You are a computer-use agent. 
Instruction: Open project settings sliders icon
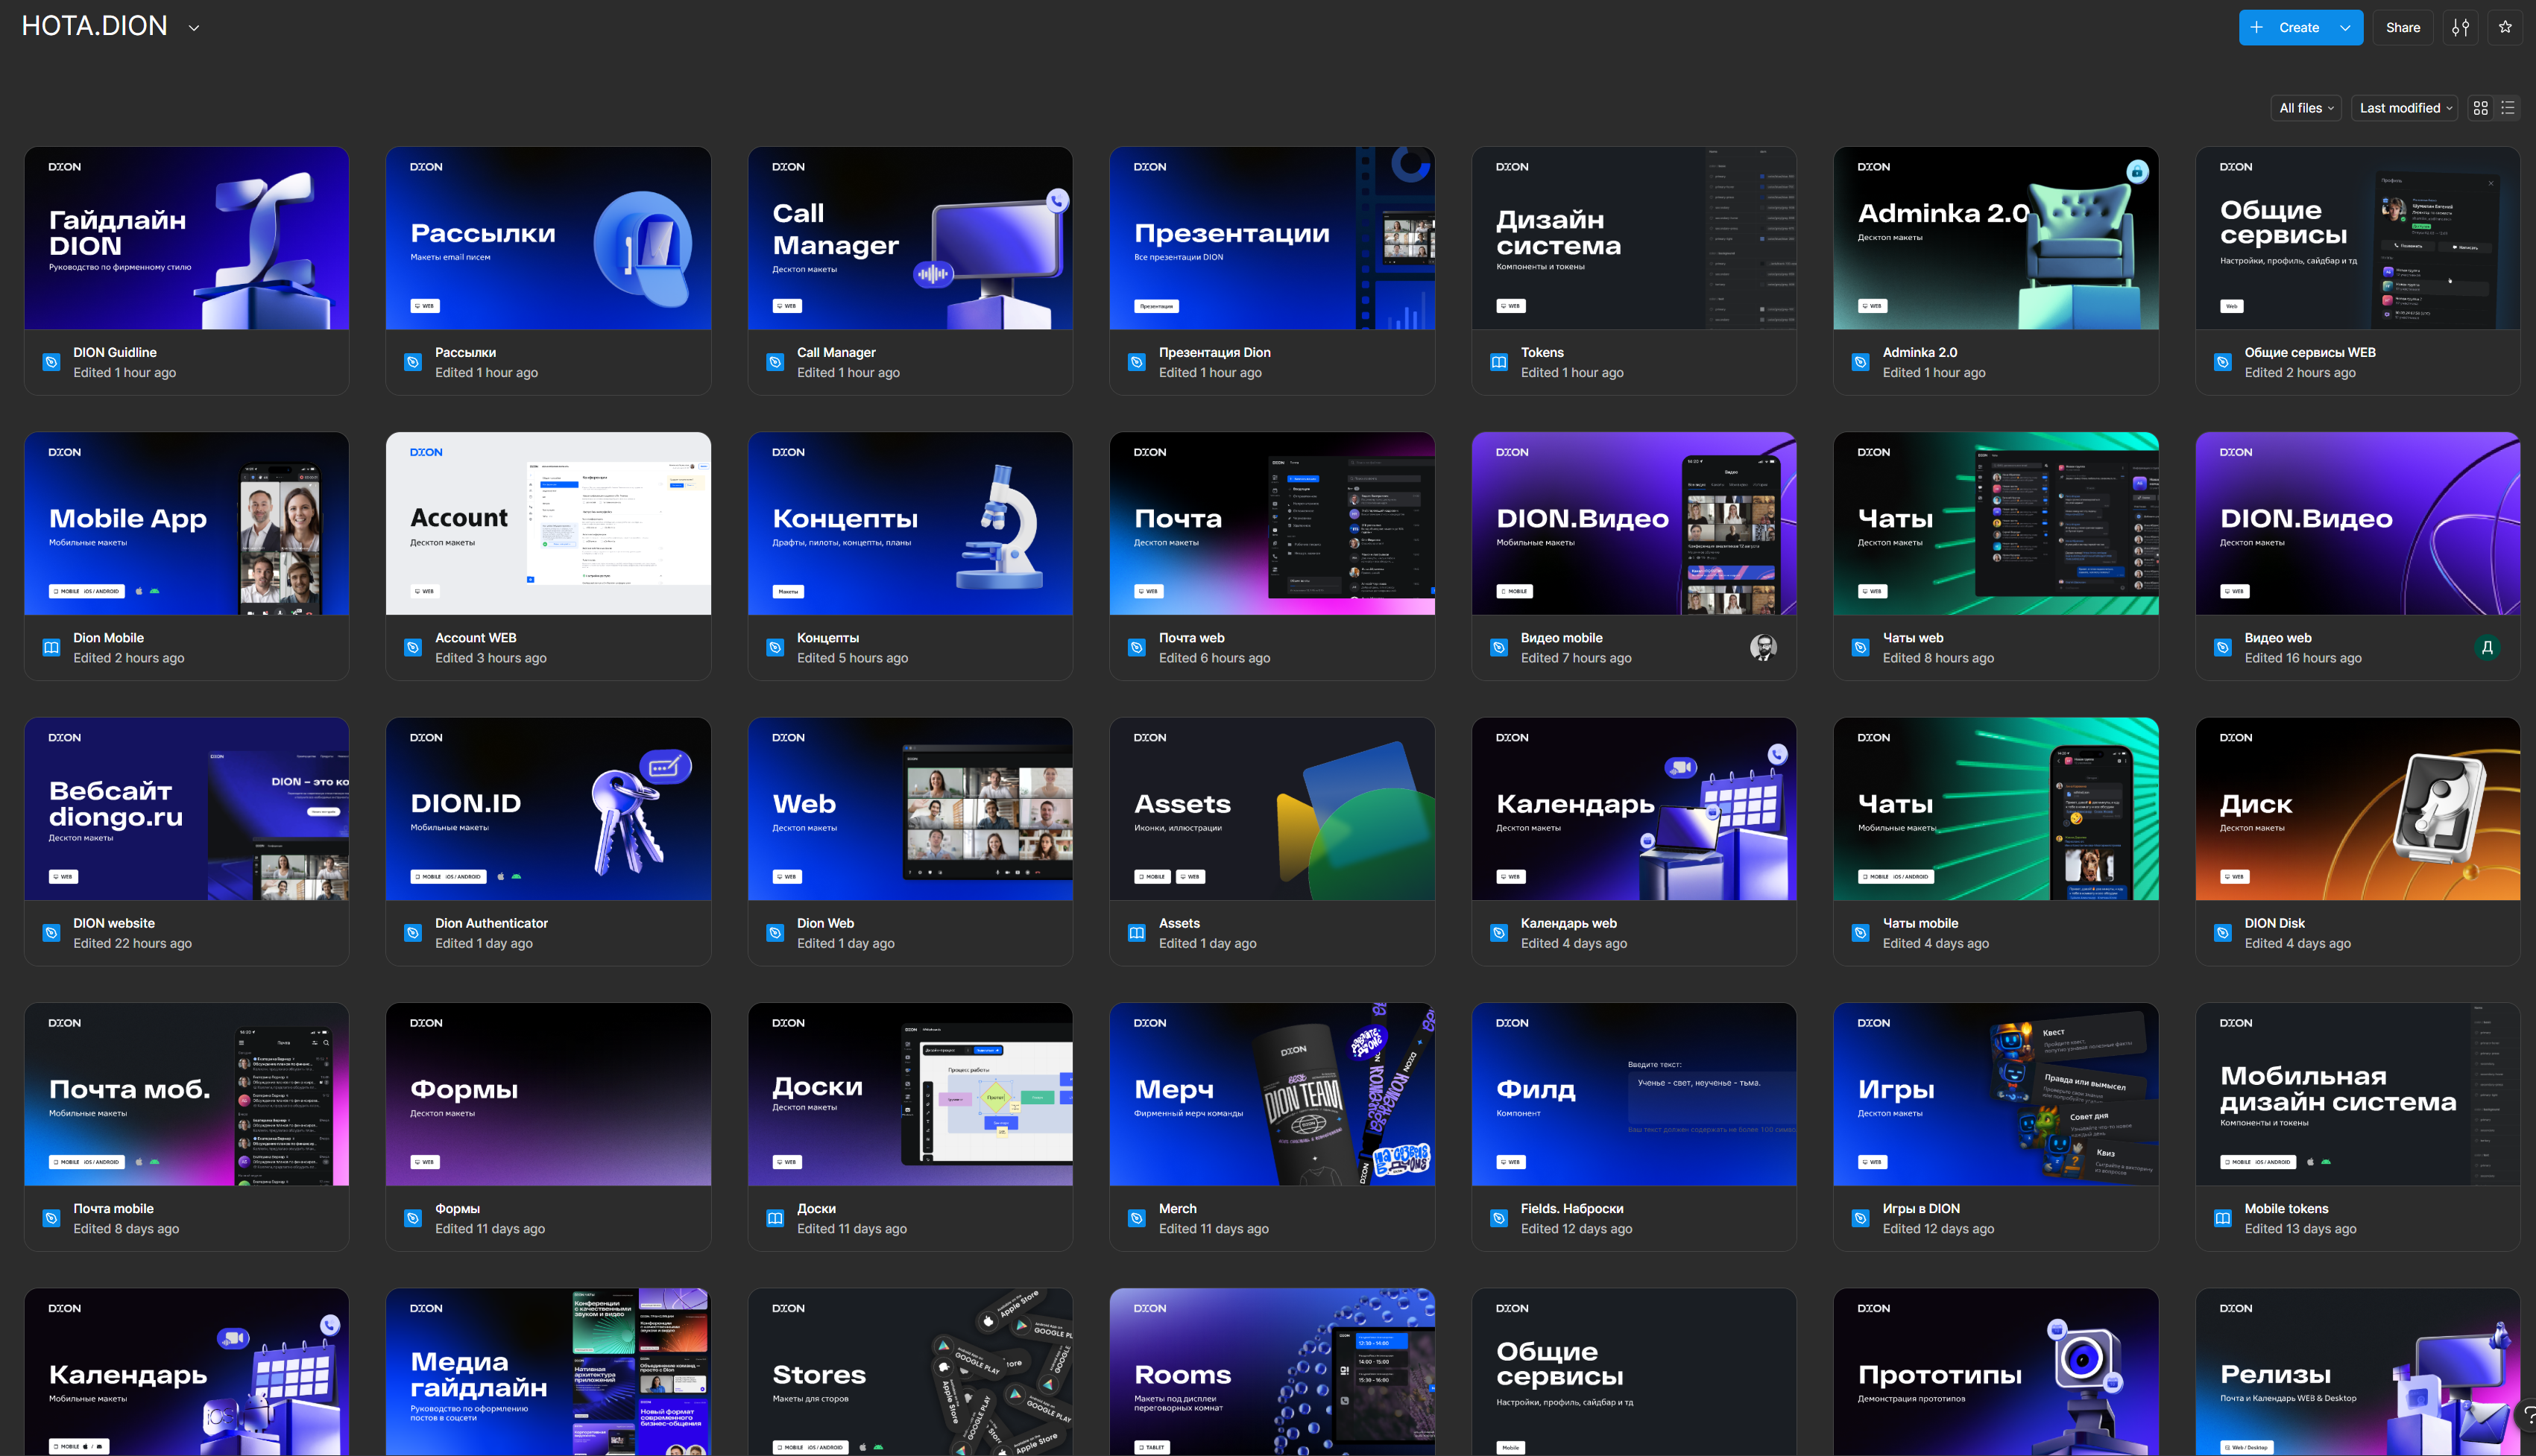point(2460,28)
